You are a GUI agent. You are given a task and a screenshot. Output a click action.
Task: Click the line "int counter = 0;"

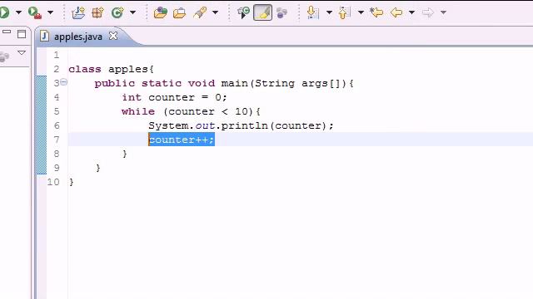[x=174, y=98]
